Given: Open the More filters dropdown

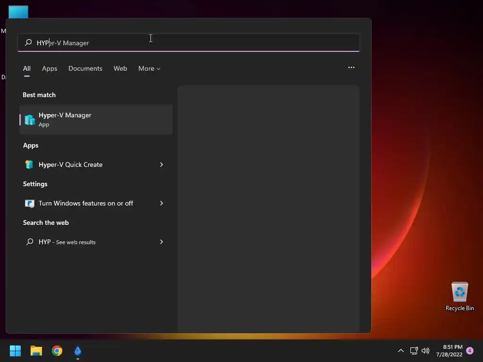Looking at the screenshot, I should pyautogui.click(x=150, y=68).
